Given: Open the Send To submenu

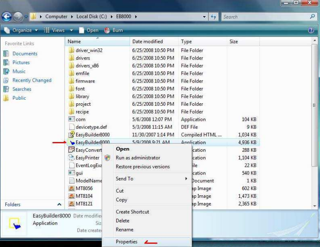Looking at the screenshot, I should coord(147,179).
